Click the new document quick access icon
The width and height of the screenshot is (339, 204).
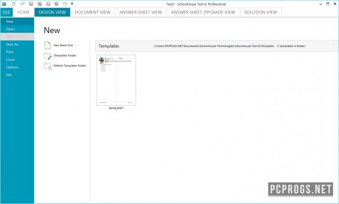[x=14, y=4]
